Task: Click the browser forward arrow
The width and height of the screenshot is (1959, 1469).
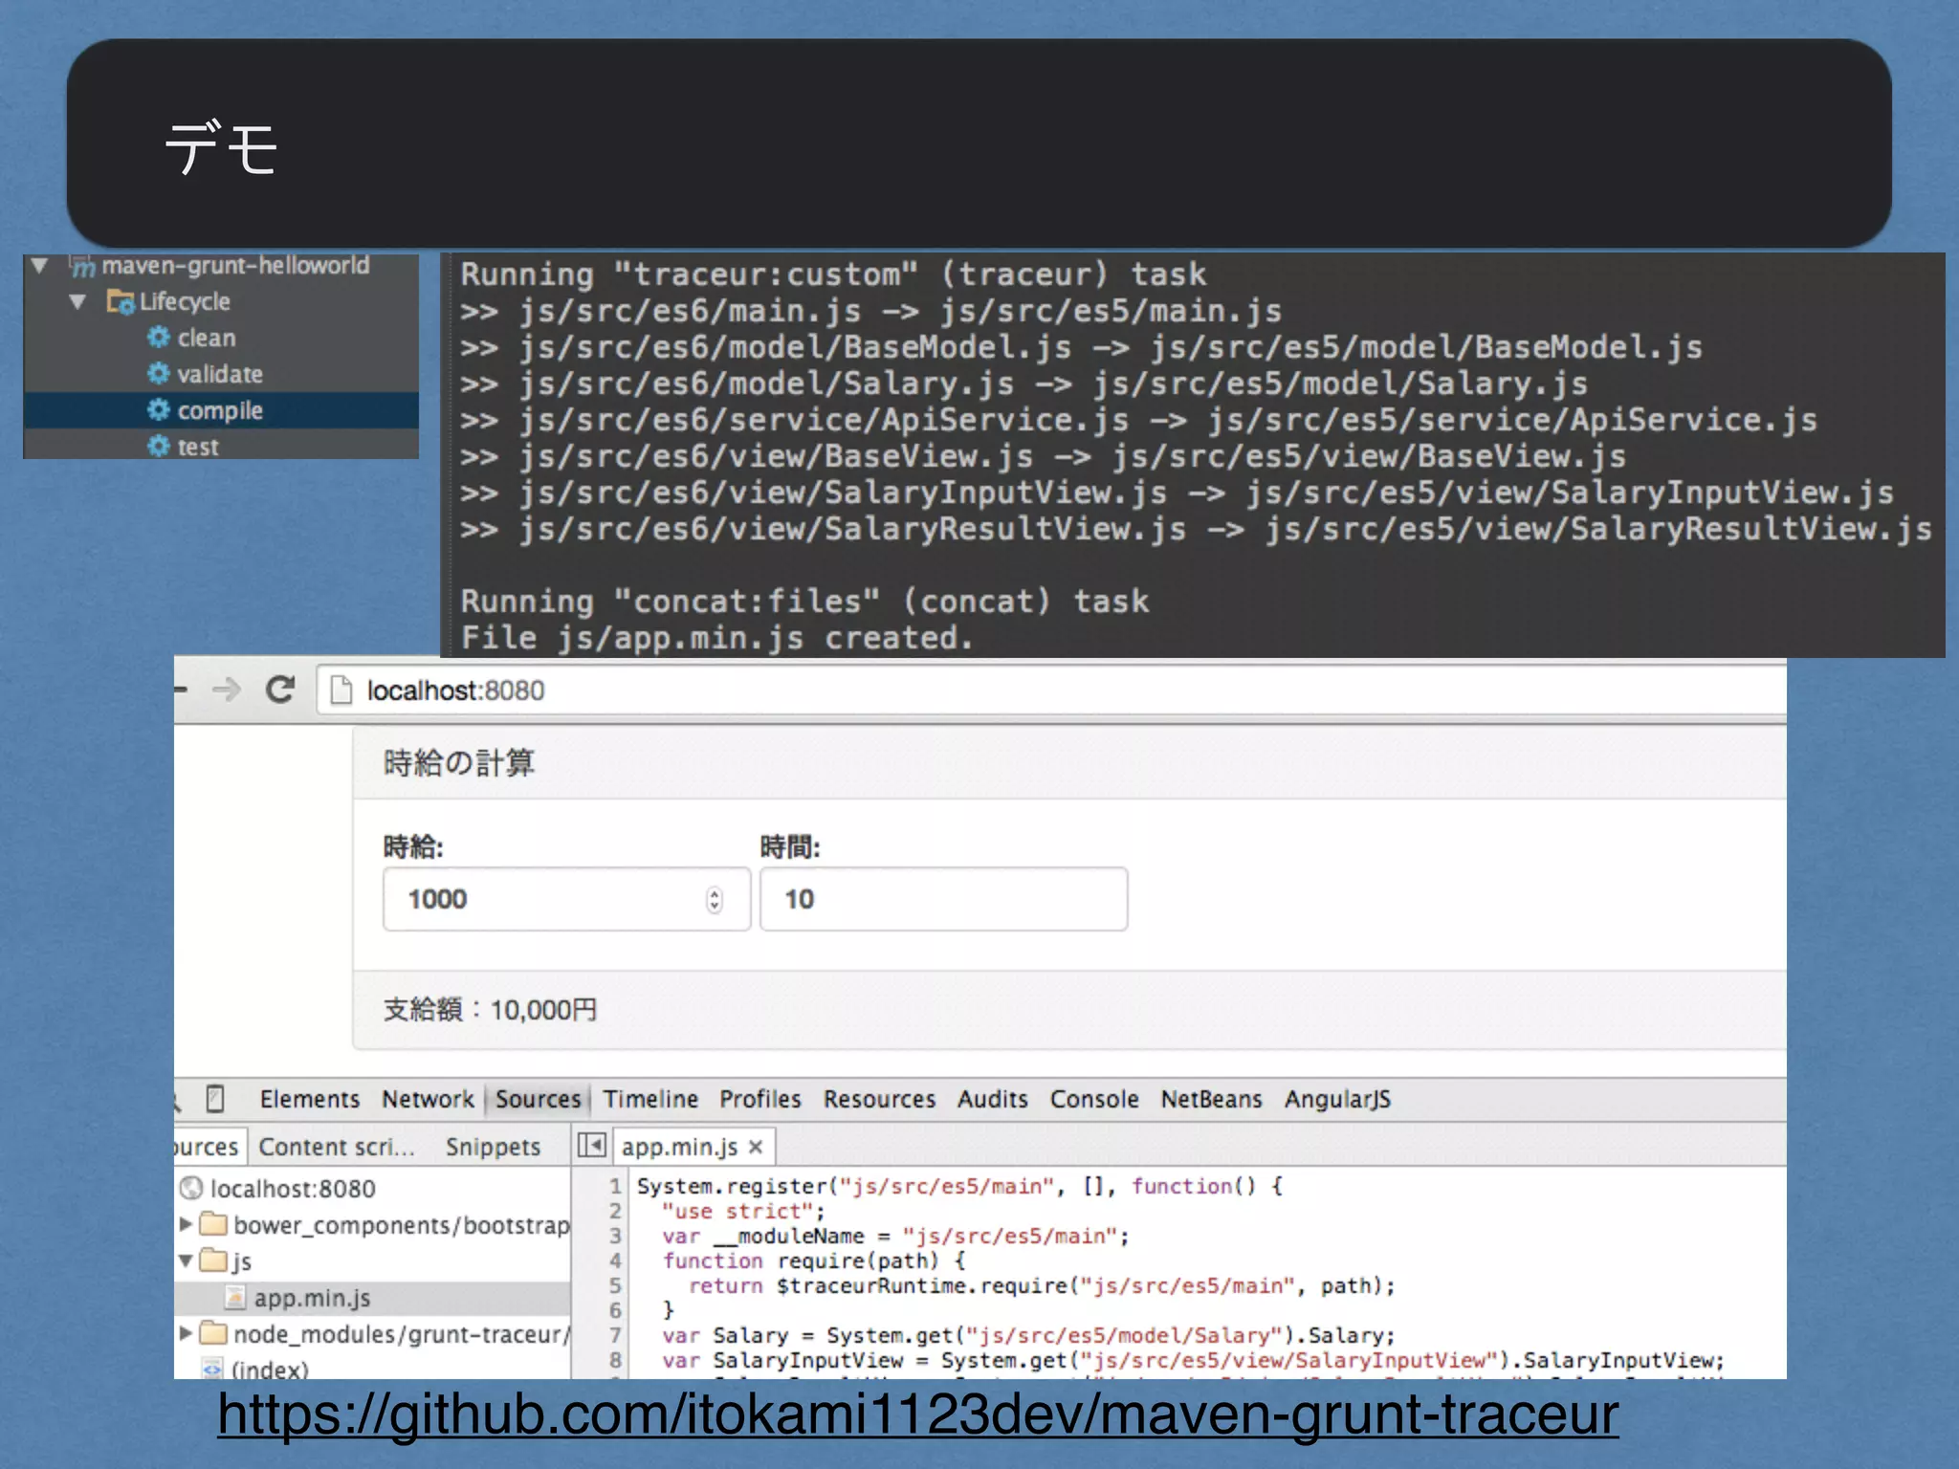Action: (227, 690)
